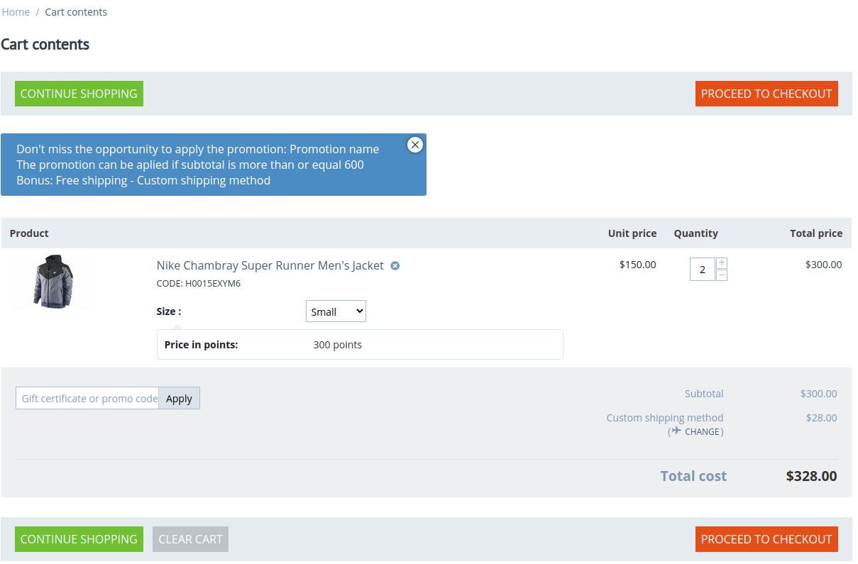Screen dimensions: 858x564
Task: Click the Subtotal label in cart summary
Action: [x=704, y=394]
